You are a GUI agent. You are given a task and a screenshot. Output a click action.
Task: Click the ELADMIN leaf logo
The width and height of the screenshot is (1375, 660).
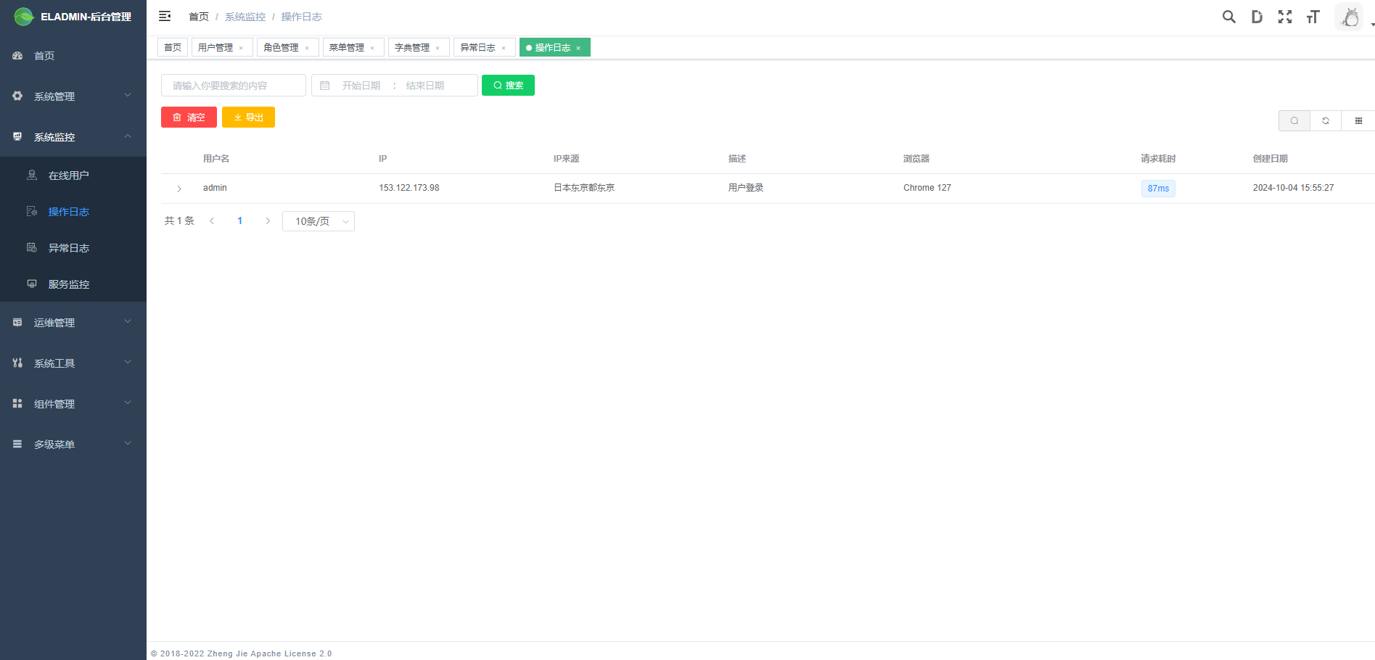(23, 17)
